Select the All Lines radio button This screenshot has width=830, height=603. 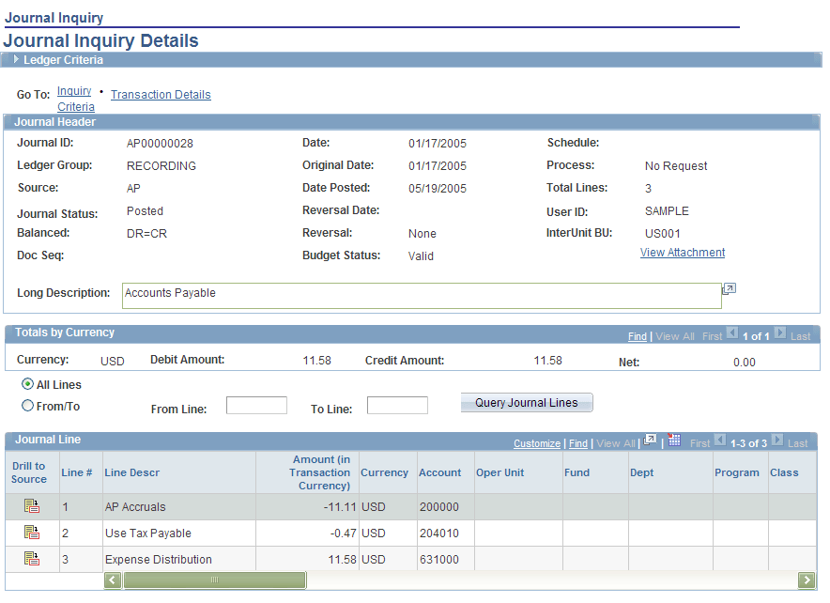[x=28, y=384]
